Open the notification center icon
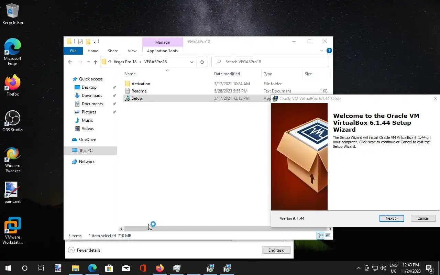The image size is (440, 275). pyautogui.click(x=429, y=268)
